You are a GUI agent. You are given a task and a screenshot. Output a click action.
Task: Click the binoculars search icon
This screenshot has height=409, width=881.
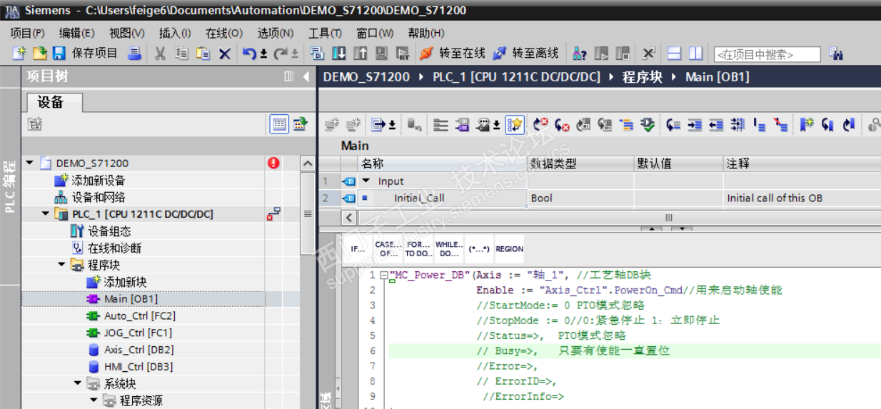coord(836,54)
